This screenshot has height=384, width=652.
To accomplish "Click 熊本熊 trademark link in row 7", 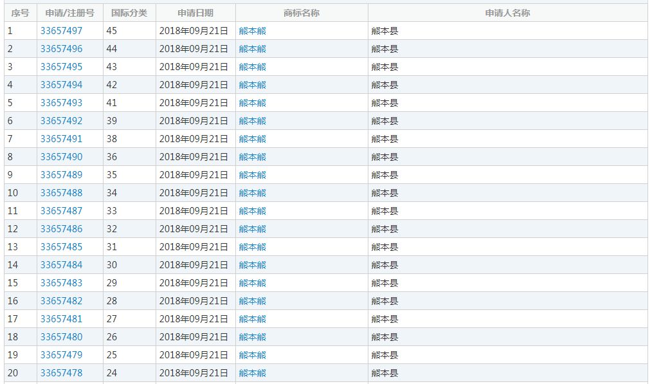I will click(253, 139).
